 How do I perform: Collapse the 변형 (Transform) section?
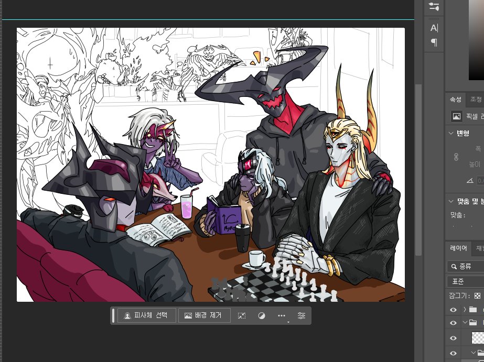pos(451,133)
